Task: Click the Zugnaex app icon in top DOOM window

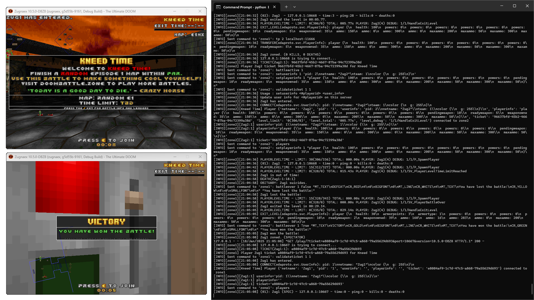Action: pos(11,11)
